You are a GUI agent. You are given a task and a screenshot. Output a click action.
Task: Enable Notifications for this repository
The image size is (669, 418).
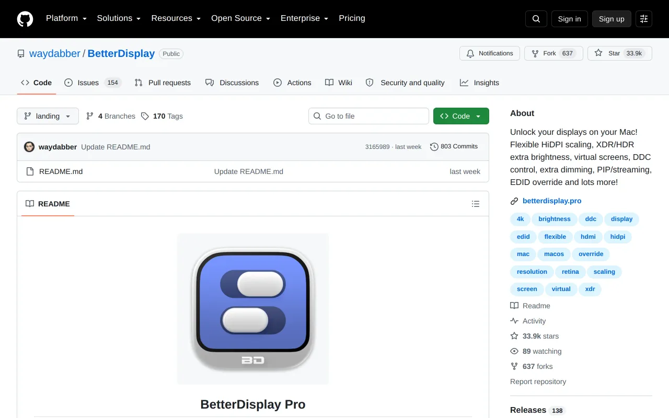click(490, 53)
